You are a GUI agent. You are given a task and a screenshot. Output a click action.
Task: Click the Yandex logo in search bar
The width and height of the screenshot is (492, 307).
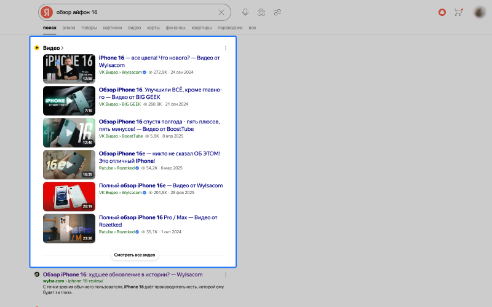click(x=46, y=12)
